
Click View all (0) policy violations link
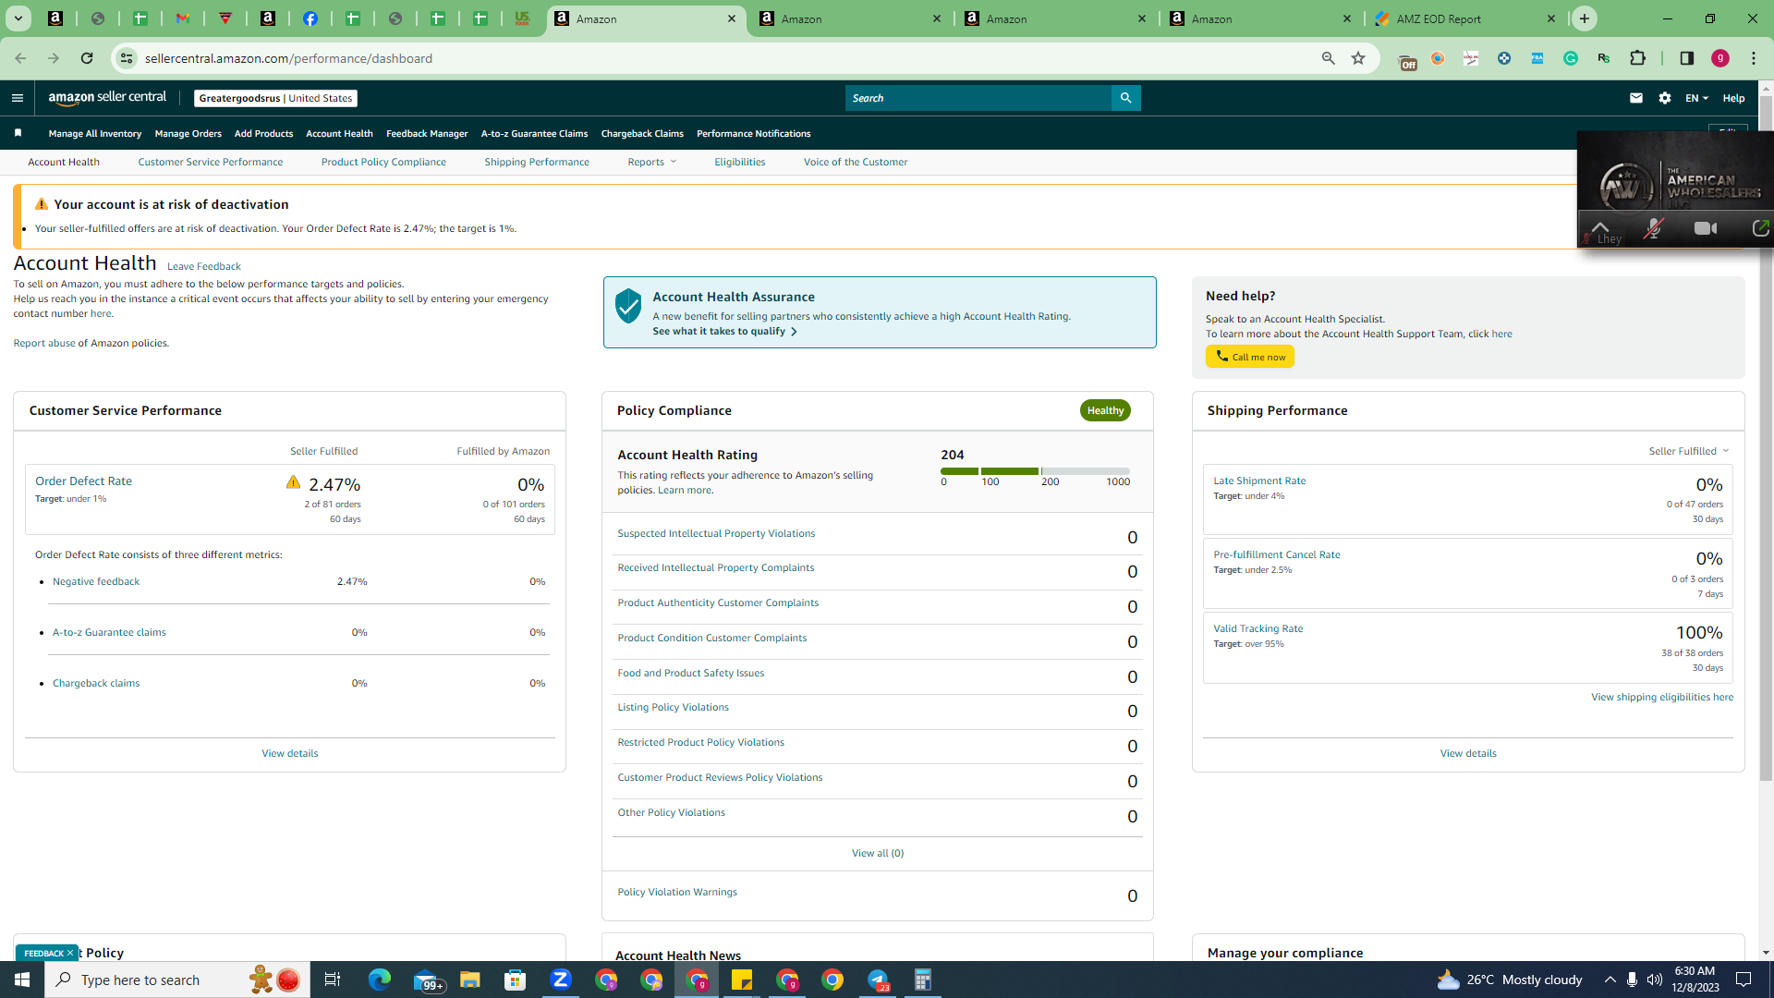tap(878, 853)
